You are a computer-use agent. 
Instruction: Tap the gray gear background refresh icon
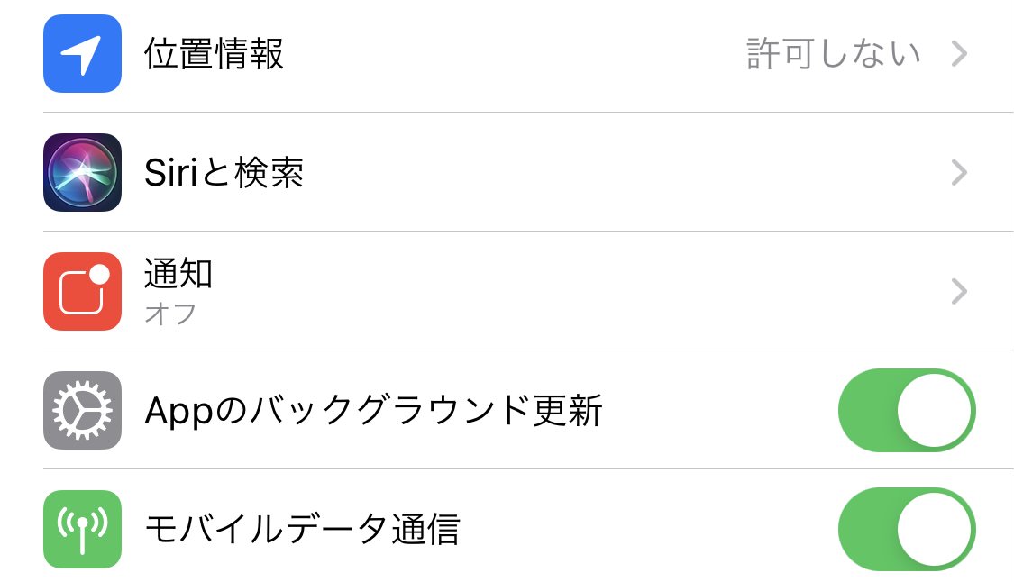pos(82,410)
